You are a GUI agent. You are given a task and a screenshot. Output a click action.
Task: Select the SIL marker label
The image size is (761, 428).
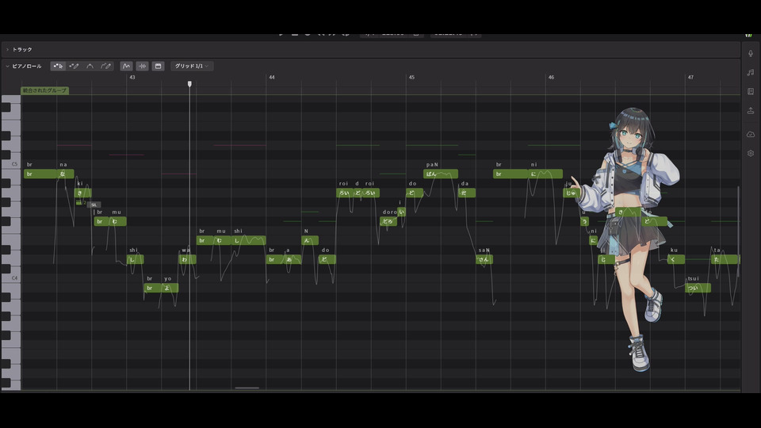(94, 204)
